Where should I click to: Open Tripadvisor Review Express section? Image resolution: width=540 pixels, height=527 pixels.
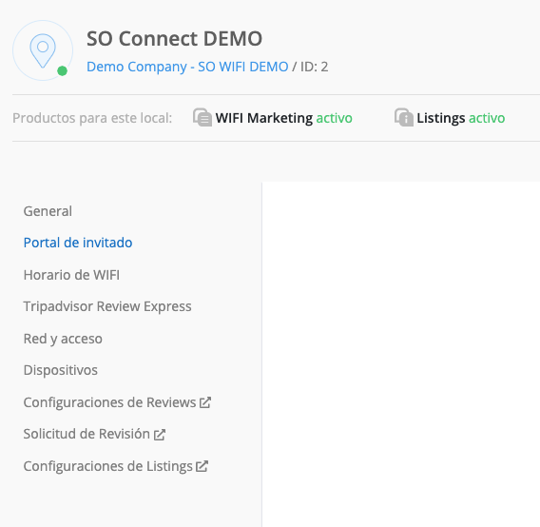(107, 306)
